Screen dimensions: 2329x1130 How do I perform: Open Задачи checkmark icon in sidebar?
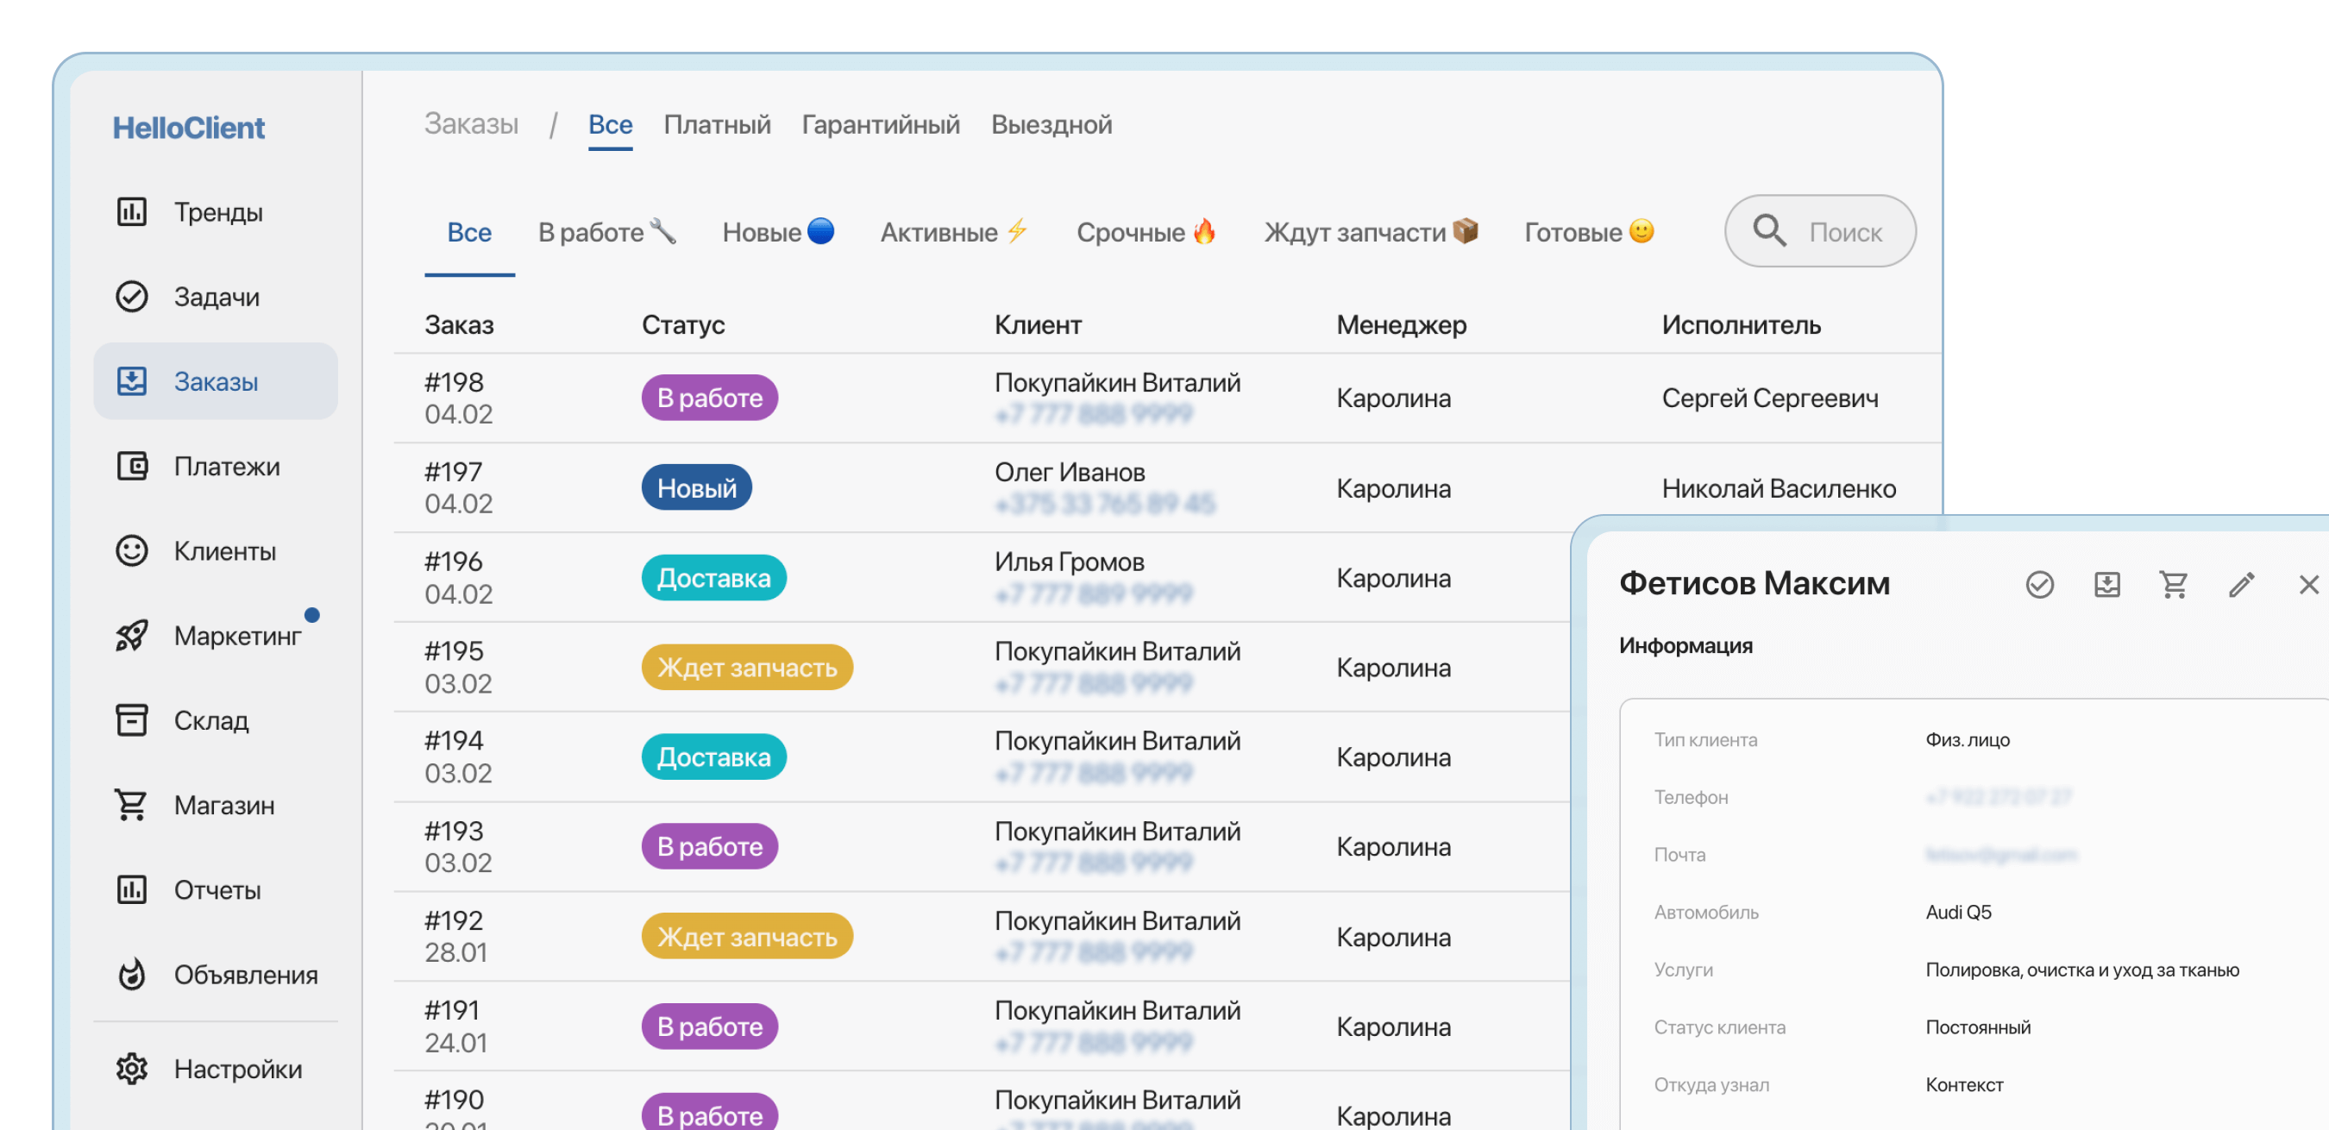131,297
